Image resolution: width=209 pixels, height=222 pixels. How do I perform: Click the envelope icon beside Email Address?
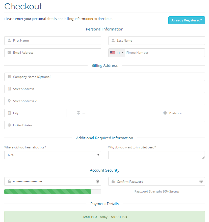coord(9,52)
